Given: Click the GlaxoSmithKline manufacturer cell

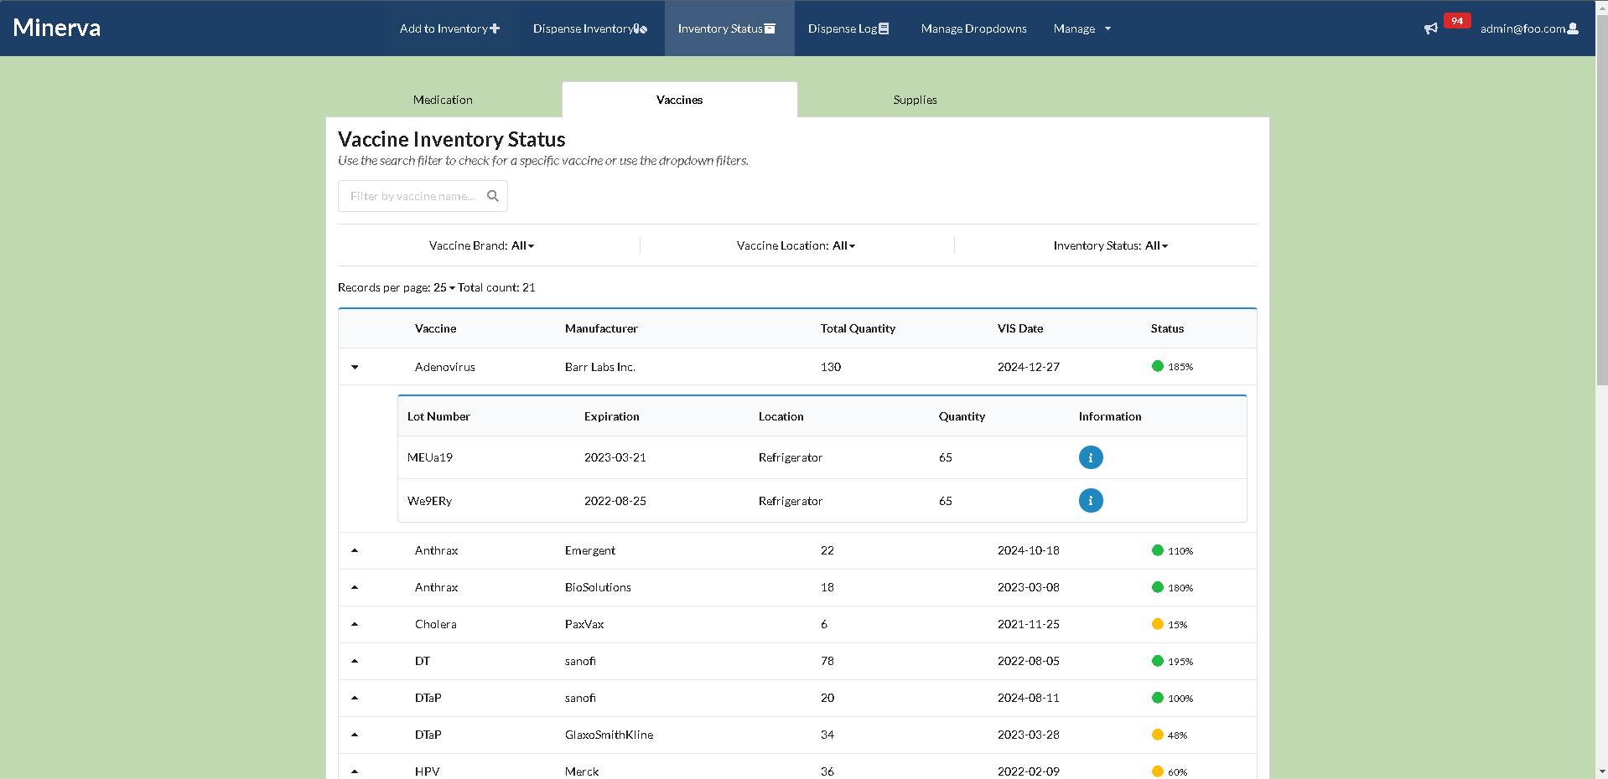Looking at the screenshot, I should click(609, 735).
